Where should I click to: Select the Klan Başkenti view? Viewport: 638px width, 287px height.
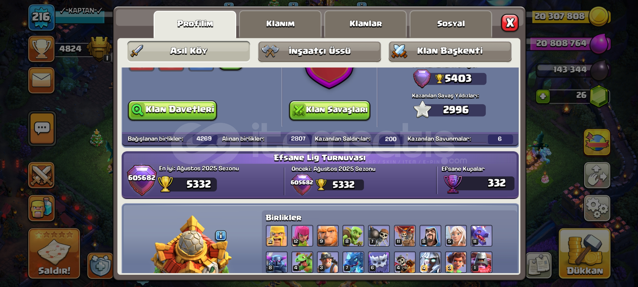coord(450,51)
